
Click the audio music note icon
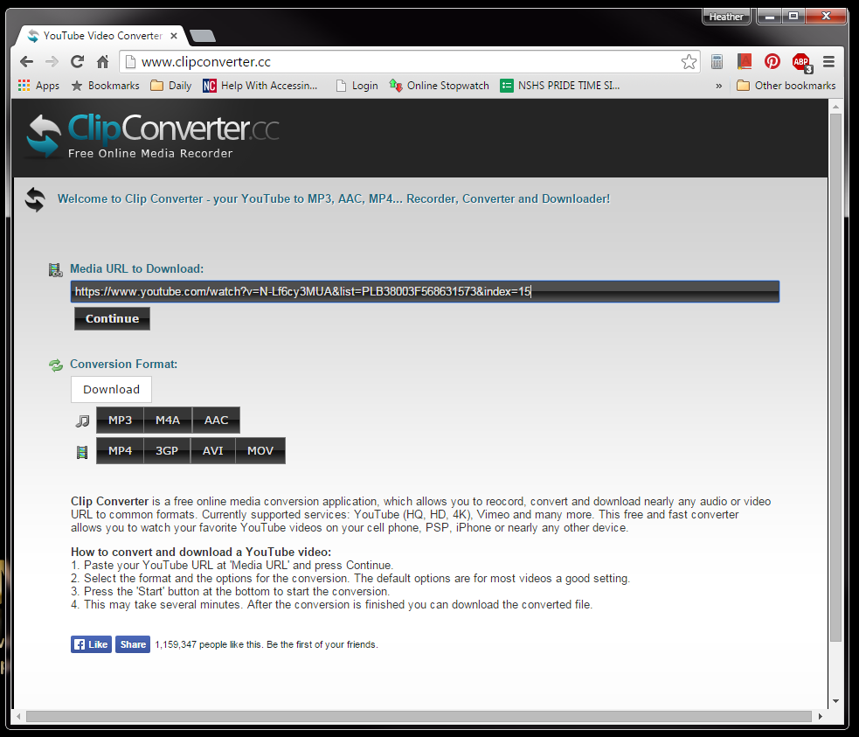82,421
